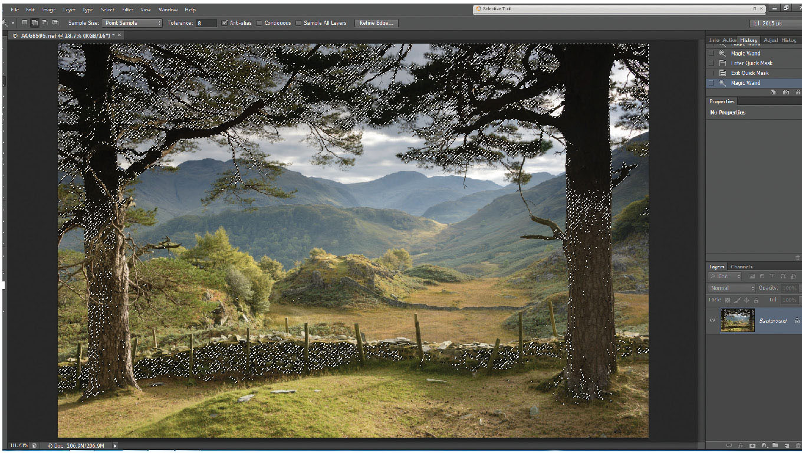Open the File menu
802x453 pixels.
[15, 9]
